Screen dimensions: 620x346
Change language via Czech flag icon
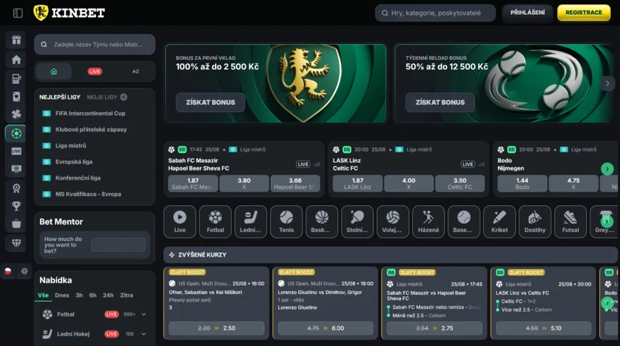coord(8,271)
